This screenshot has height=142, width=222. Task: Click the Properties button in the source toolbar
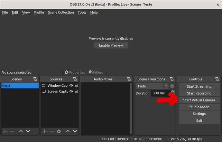[x=75, y=72]
